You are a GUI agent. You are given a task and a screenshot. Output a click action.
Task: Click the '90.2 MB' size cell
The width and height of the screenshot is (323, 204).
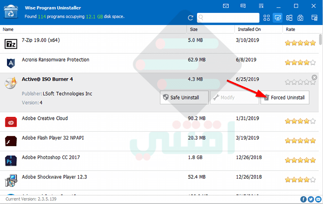[x=197, y=118]
